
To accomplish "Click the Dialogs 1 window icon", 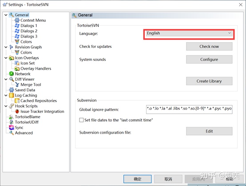I will [x=17, y=26].
